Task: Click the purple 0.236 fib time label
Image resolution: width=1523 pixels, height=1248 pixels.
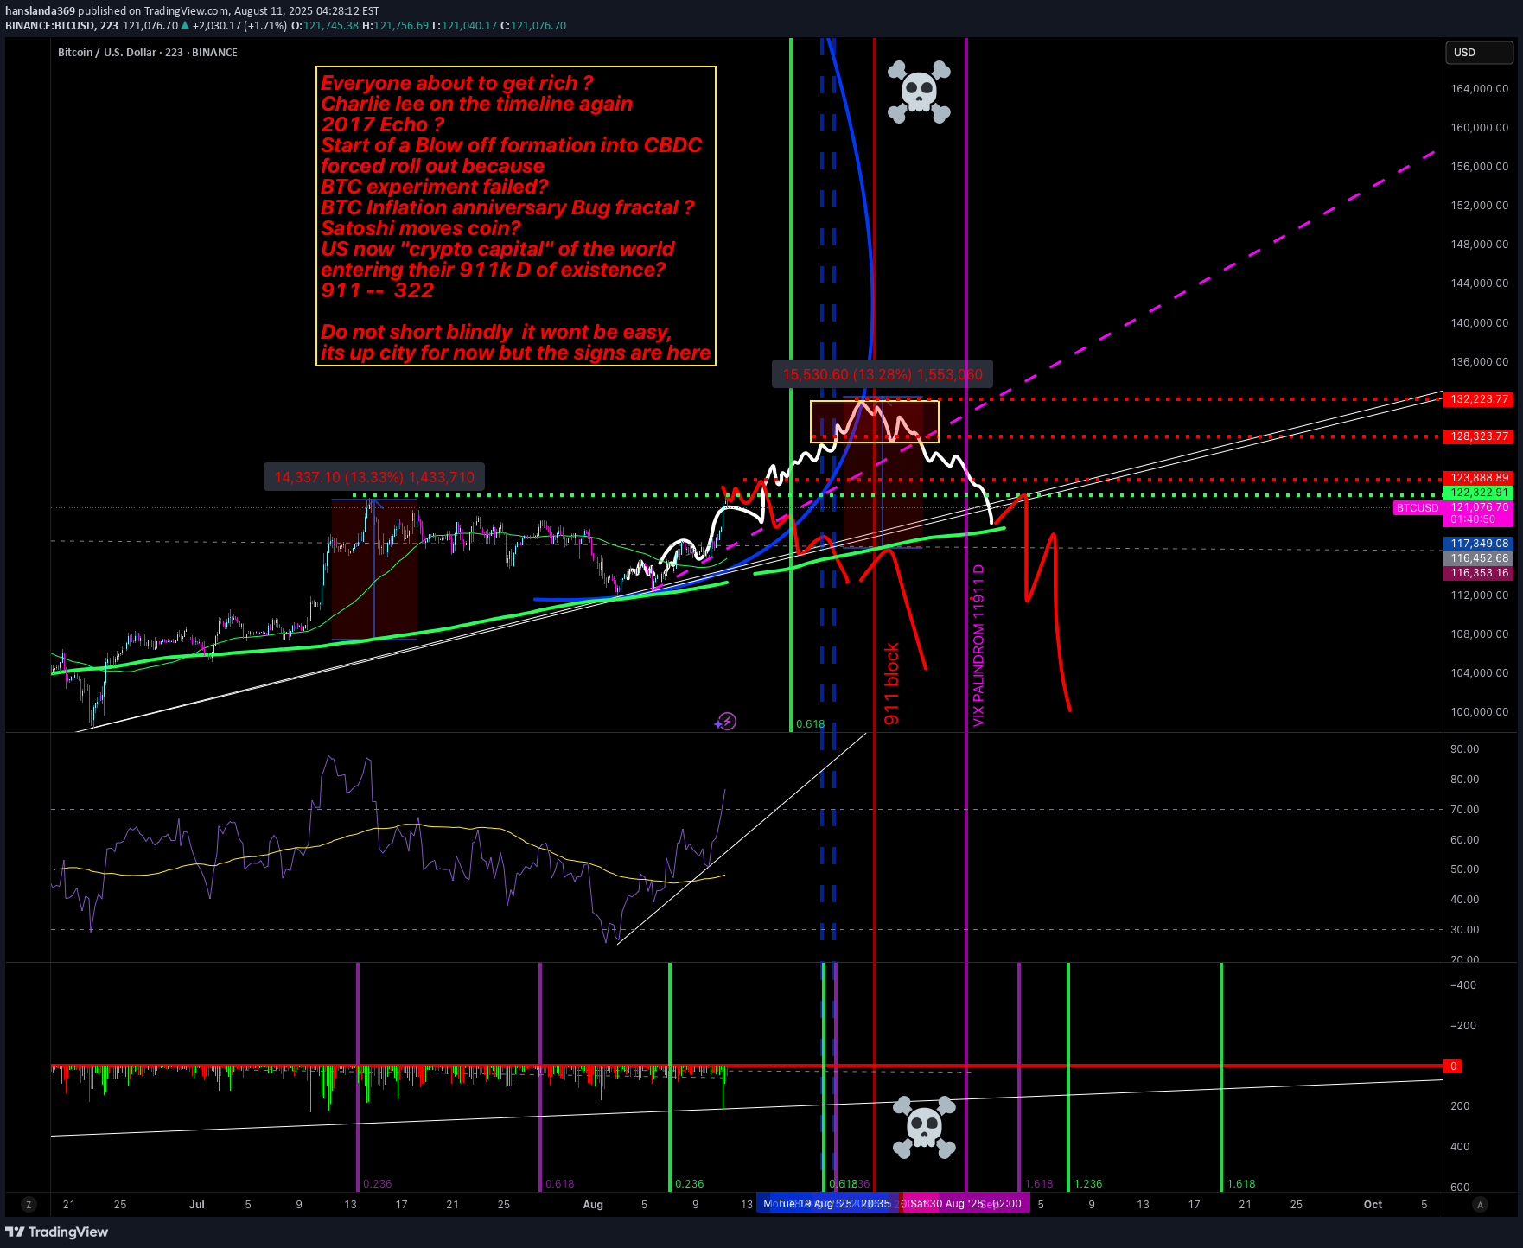Action: [378, 1184]
